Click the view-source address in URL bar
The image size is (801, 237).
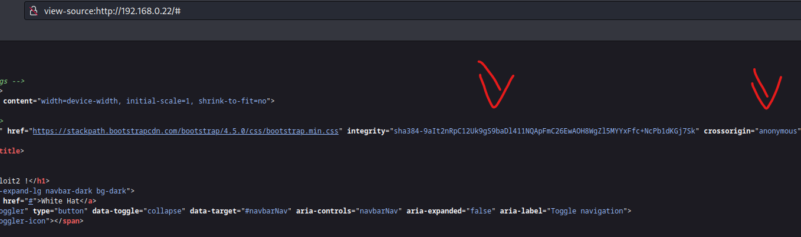pos(112,11)
